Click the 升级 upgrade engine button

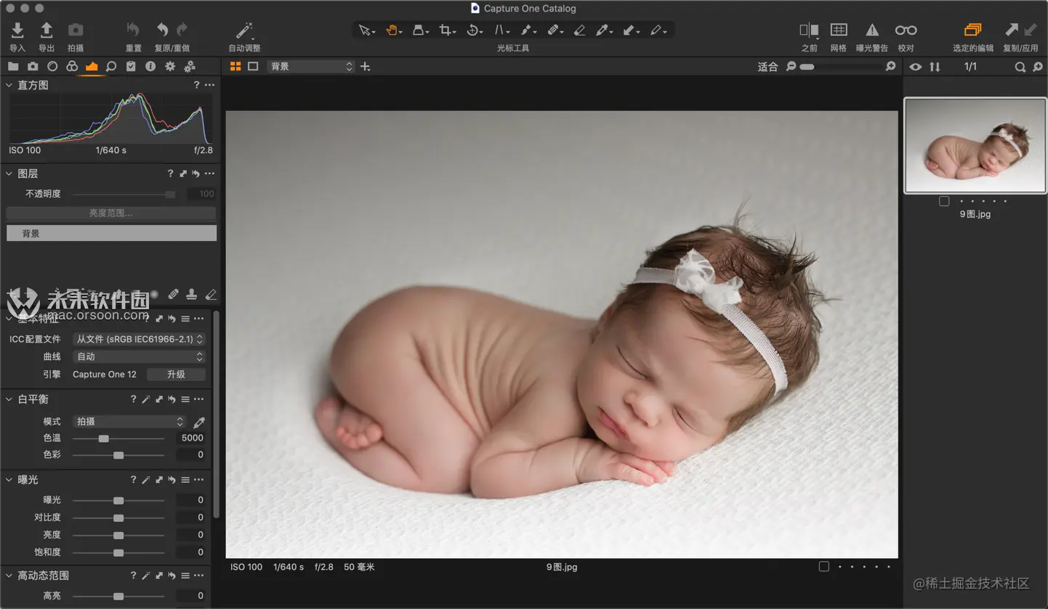(x=176, y=375)
